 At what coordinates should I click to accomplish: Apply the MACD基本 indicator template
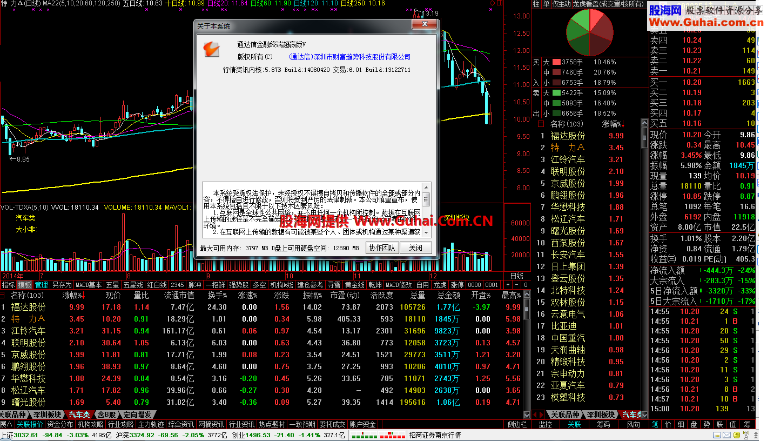tap(89, 285)
